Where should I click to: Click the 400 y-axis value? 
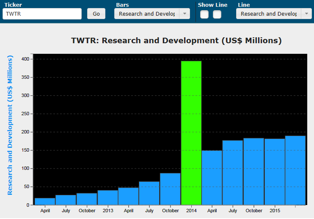pos(25,59)
